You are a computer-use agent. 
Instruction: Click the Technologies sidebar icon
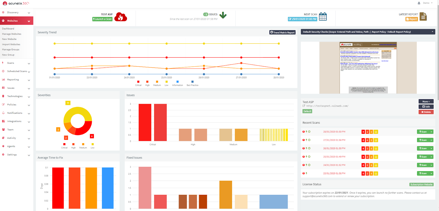pos(3,96)
